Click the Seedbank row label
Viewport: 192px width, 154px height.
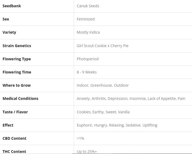tap(12, 6)
